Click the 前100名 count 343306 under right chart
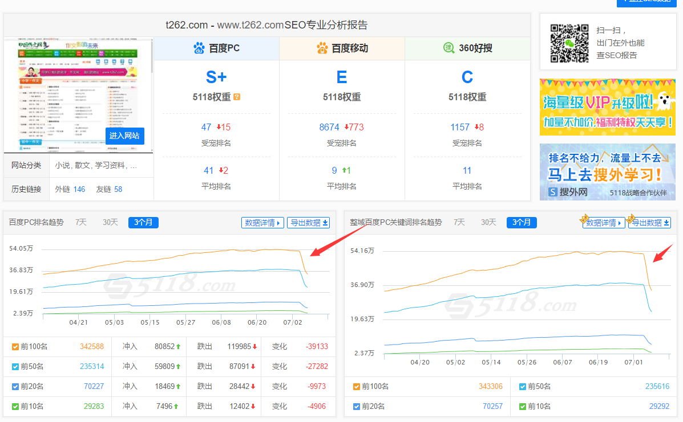 point(491,387)
